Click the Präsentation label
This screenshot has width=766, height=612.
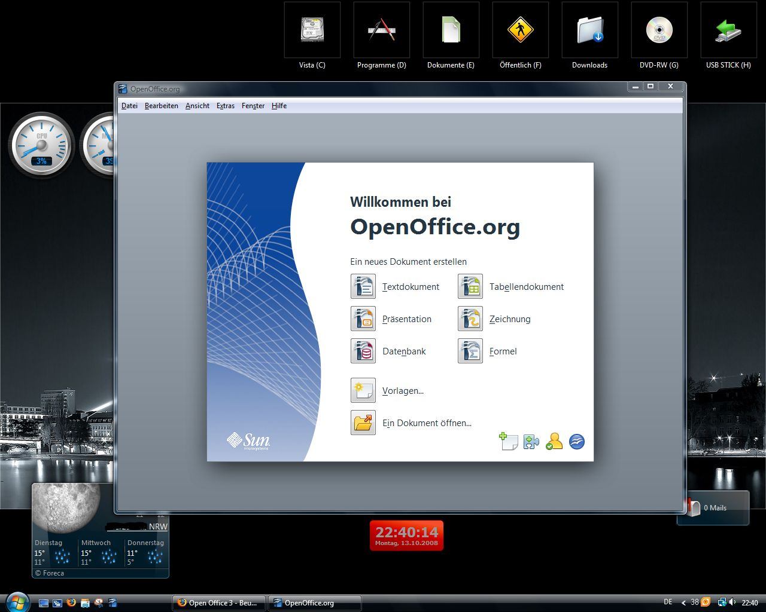point(407,319)
